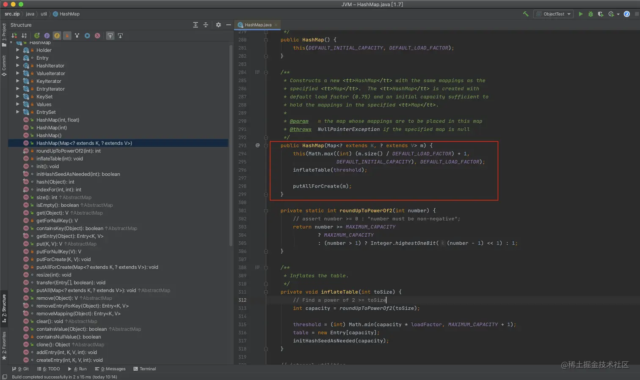Open the Terminal tool window
Viewport: 640px width, 380px height.
pos(144,369)
